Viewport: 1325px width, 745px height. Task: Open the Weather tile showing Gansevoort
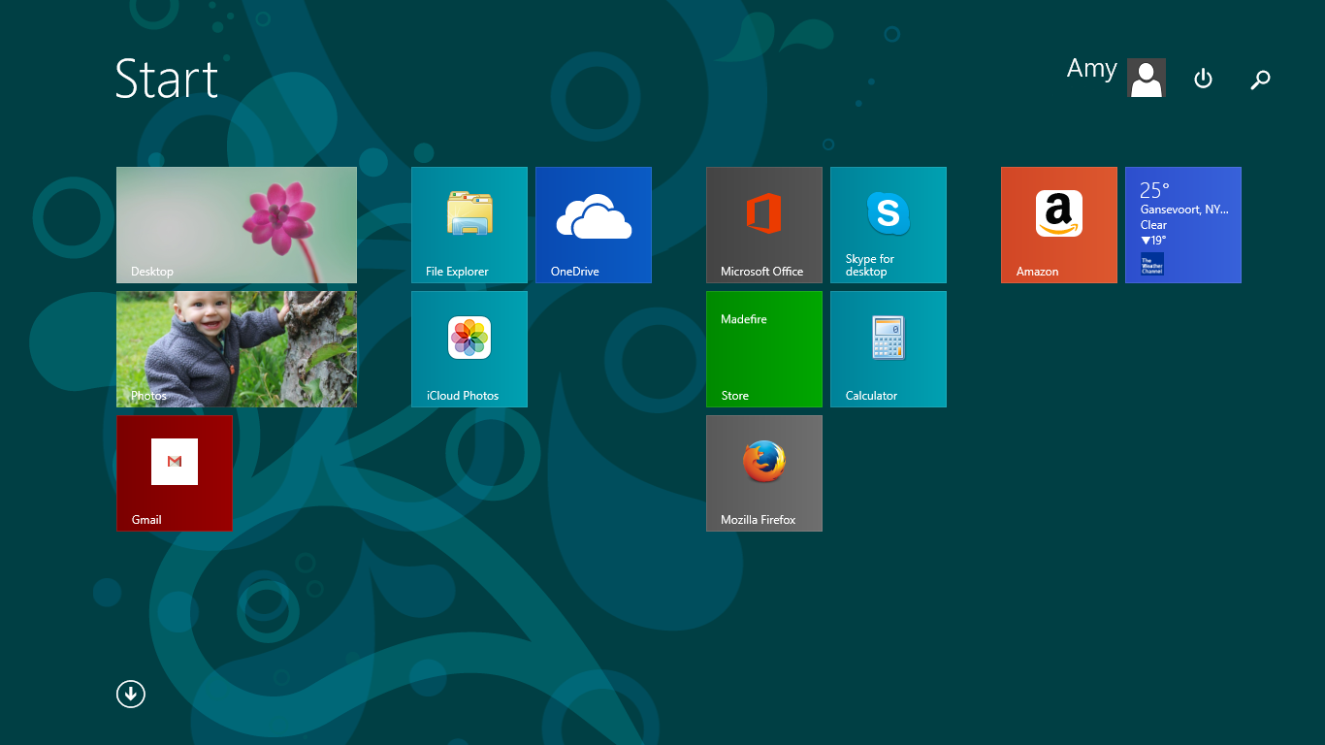click(1183, 225)
